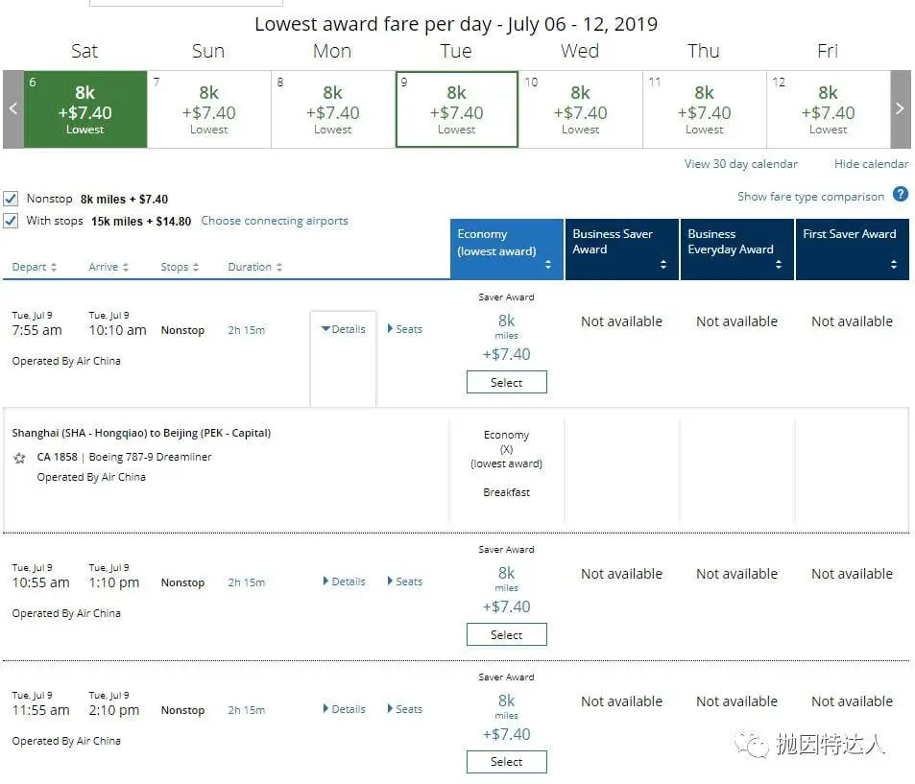
Task: Expand Details for the 10:55 am flight
Action: tap(344, 582)
